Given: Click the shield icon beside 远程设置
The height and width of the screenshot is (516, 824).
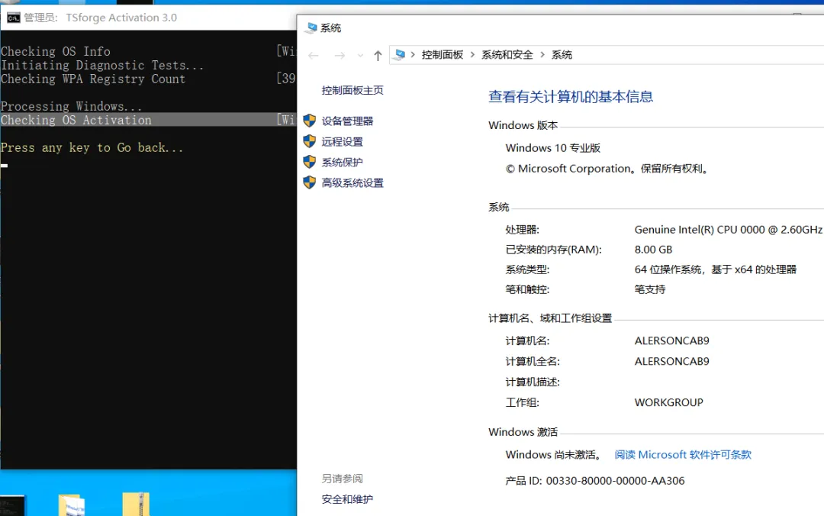Looking at the screenshot, I should pos(309,141).
